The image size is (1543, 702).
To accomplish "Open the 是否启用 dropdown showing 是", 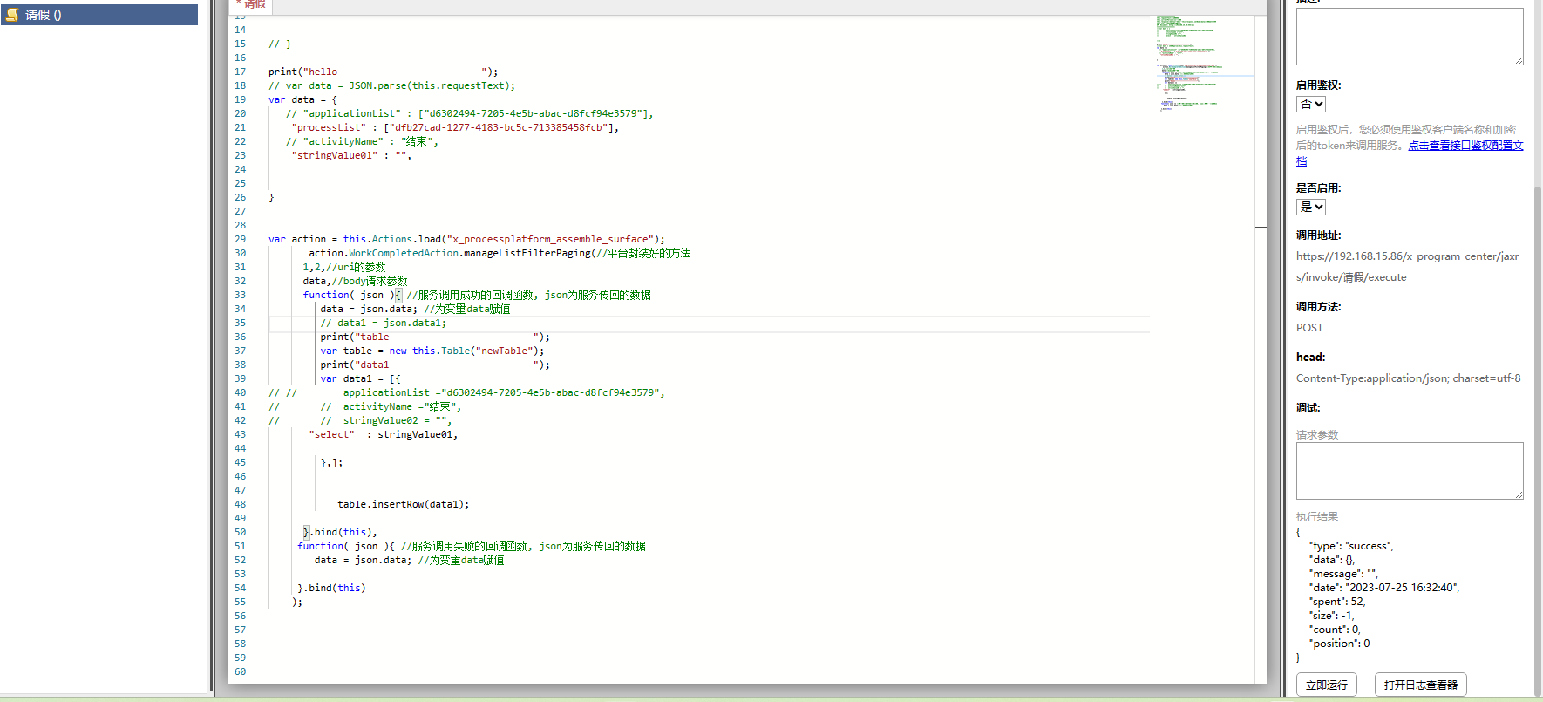I will point(1310,207).
